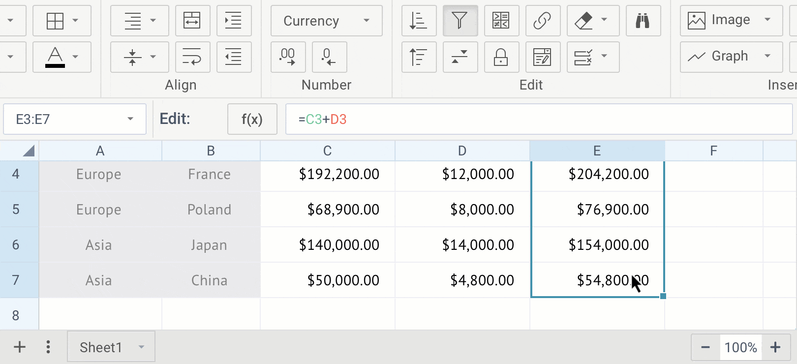
Task: Toggle text wrapping for selected cells
Action: (x=192, y=57)
